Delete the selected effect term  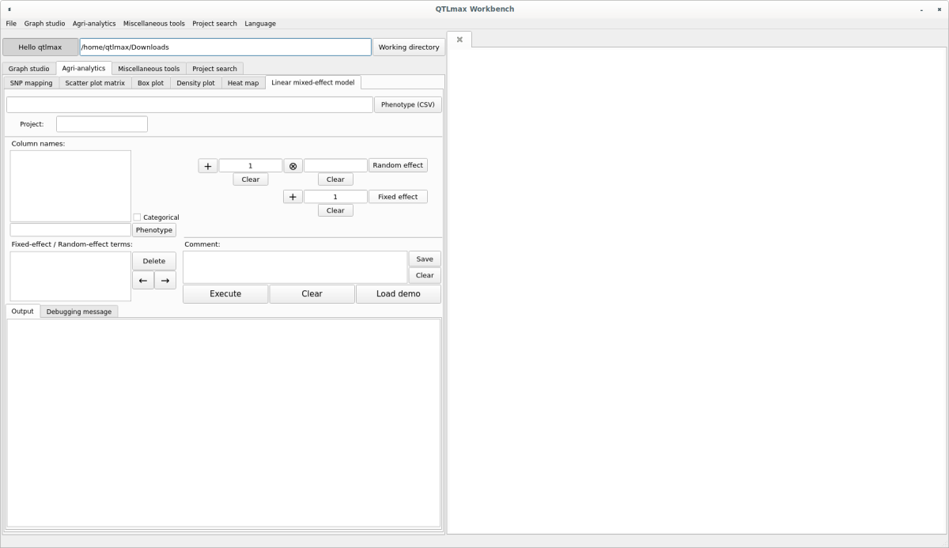(x=153, y=261)
